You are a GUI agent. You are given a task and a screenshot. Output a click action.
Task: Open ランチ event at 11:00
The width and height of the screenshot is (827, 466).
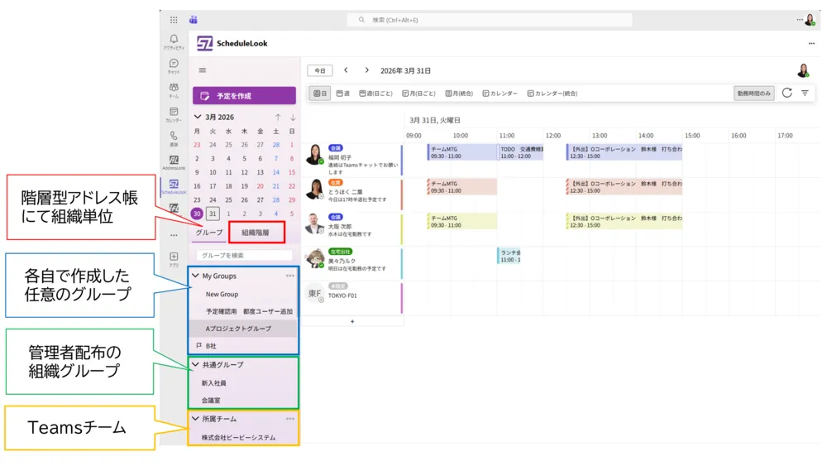tap(509, 256)
